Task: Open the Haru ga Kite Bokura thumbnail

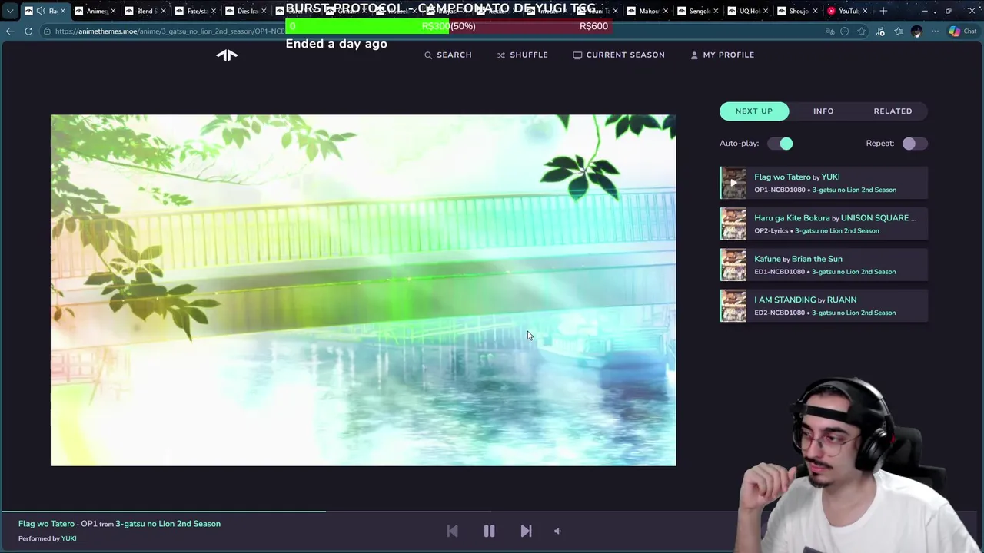Action: [x=733, y=224]
